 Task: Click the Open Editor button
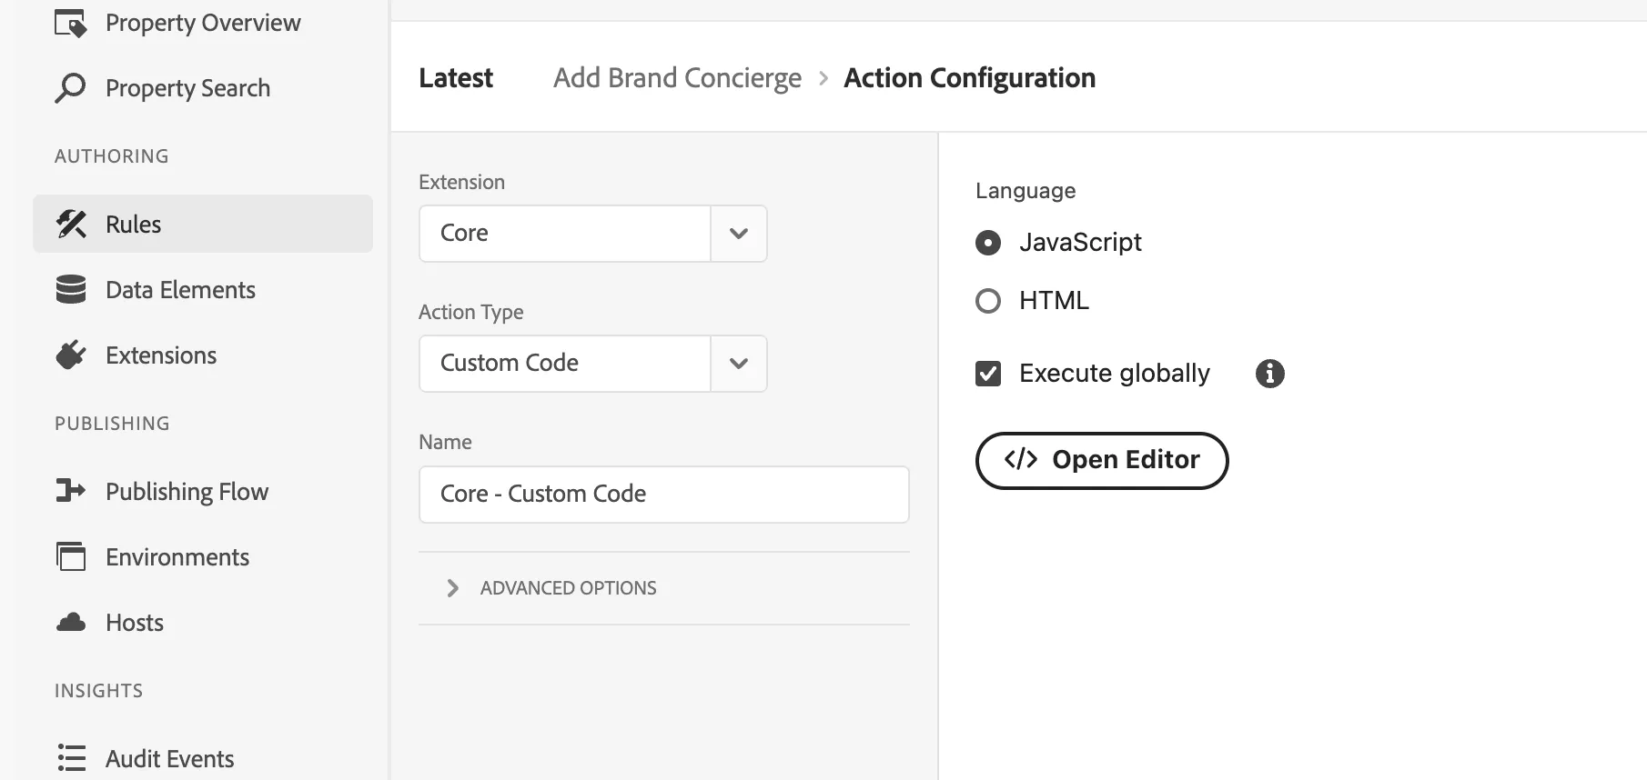click(1102, 461)
